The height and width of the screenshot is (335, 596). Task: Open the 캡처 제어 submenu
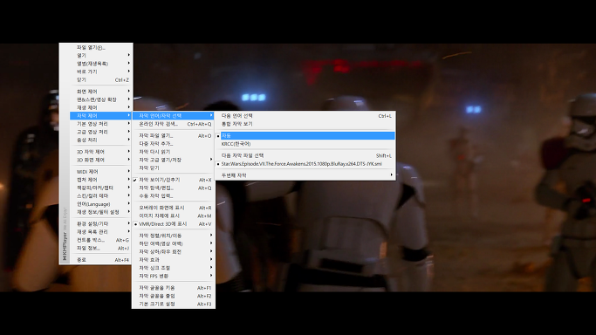point(100,180)
